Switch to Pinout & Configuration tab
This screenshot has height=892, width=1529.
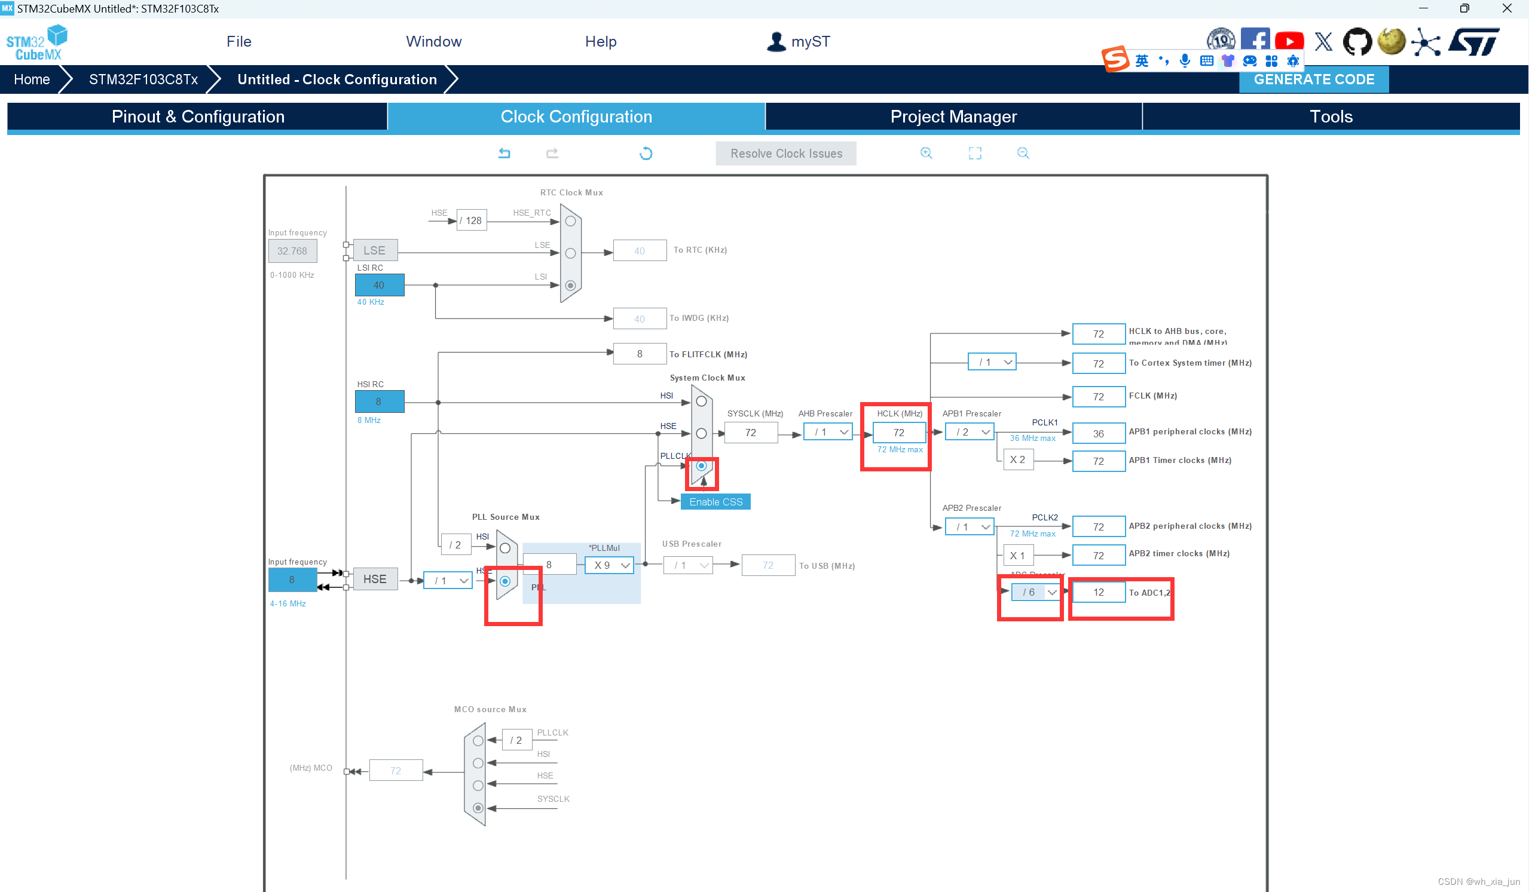coord(198,117)
